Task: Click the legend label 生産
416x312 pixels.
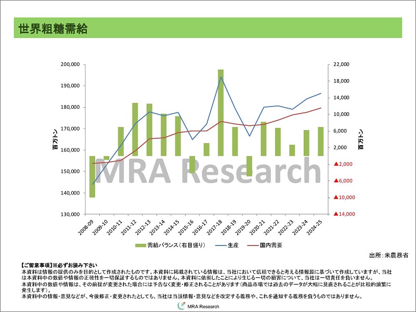Action: (x=233, y=245)
